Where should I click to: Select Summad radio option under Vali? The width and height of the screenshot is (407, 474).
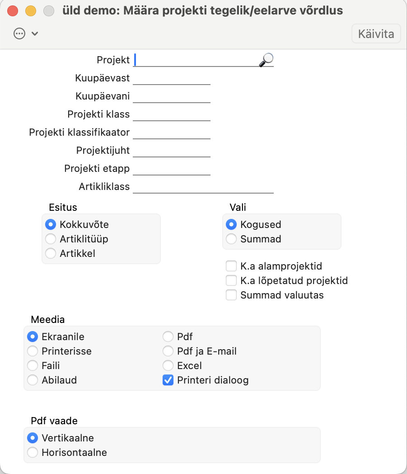point(231,239)
